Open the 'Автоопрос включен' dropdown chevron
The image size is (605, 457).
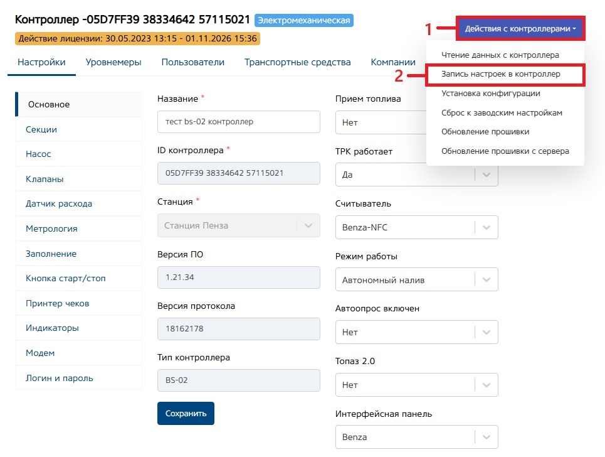(487, 332)
